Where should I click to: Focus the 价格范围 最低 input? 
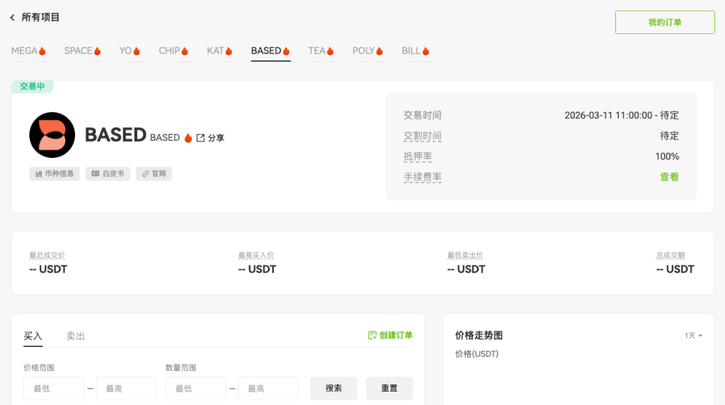pyautogui.click(x=54, y=388)
